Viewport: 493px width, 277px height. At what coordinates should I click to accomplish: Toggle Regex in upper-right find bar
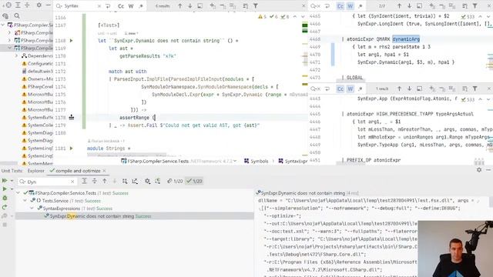click(x=361, y=6)
